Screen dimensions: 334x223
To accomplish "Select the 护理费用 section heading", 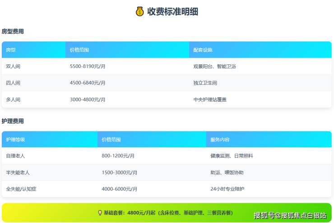I will tap(13, 121).
